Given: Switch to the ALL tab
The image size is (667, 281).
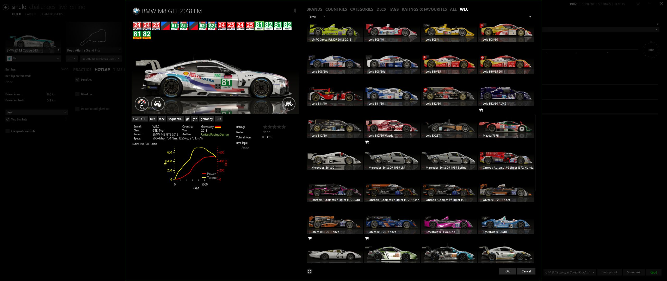Looking at the screenshot, I should pos(453,9).
